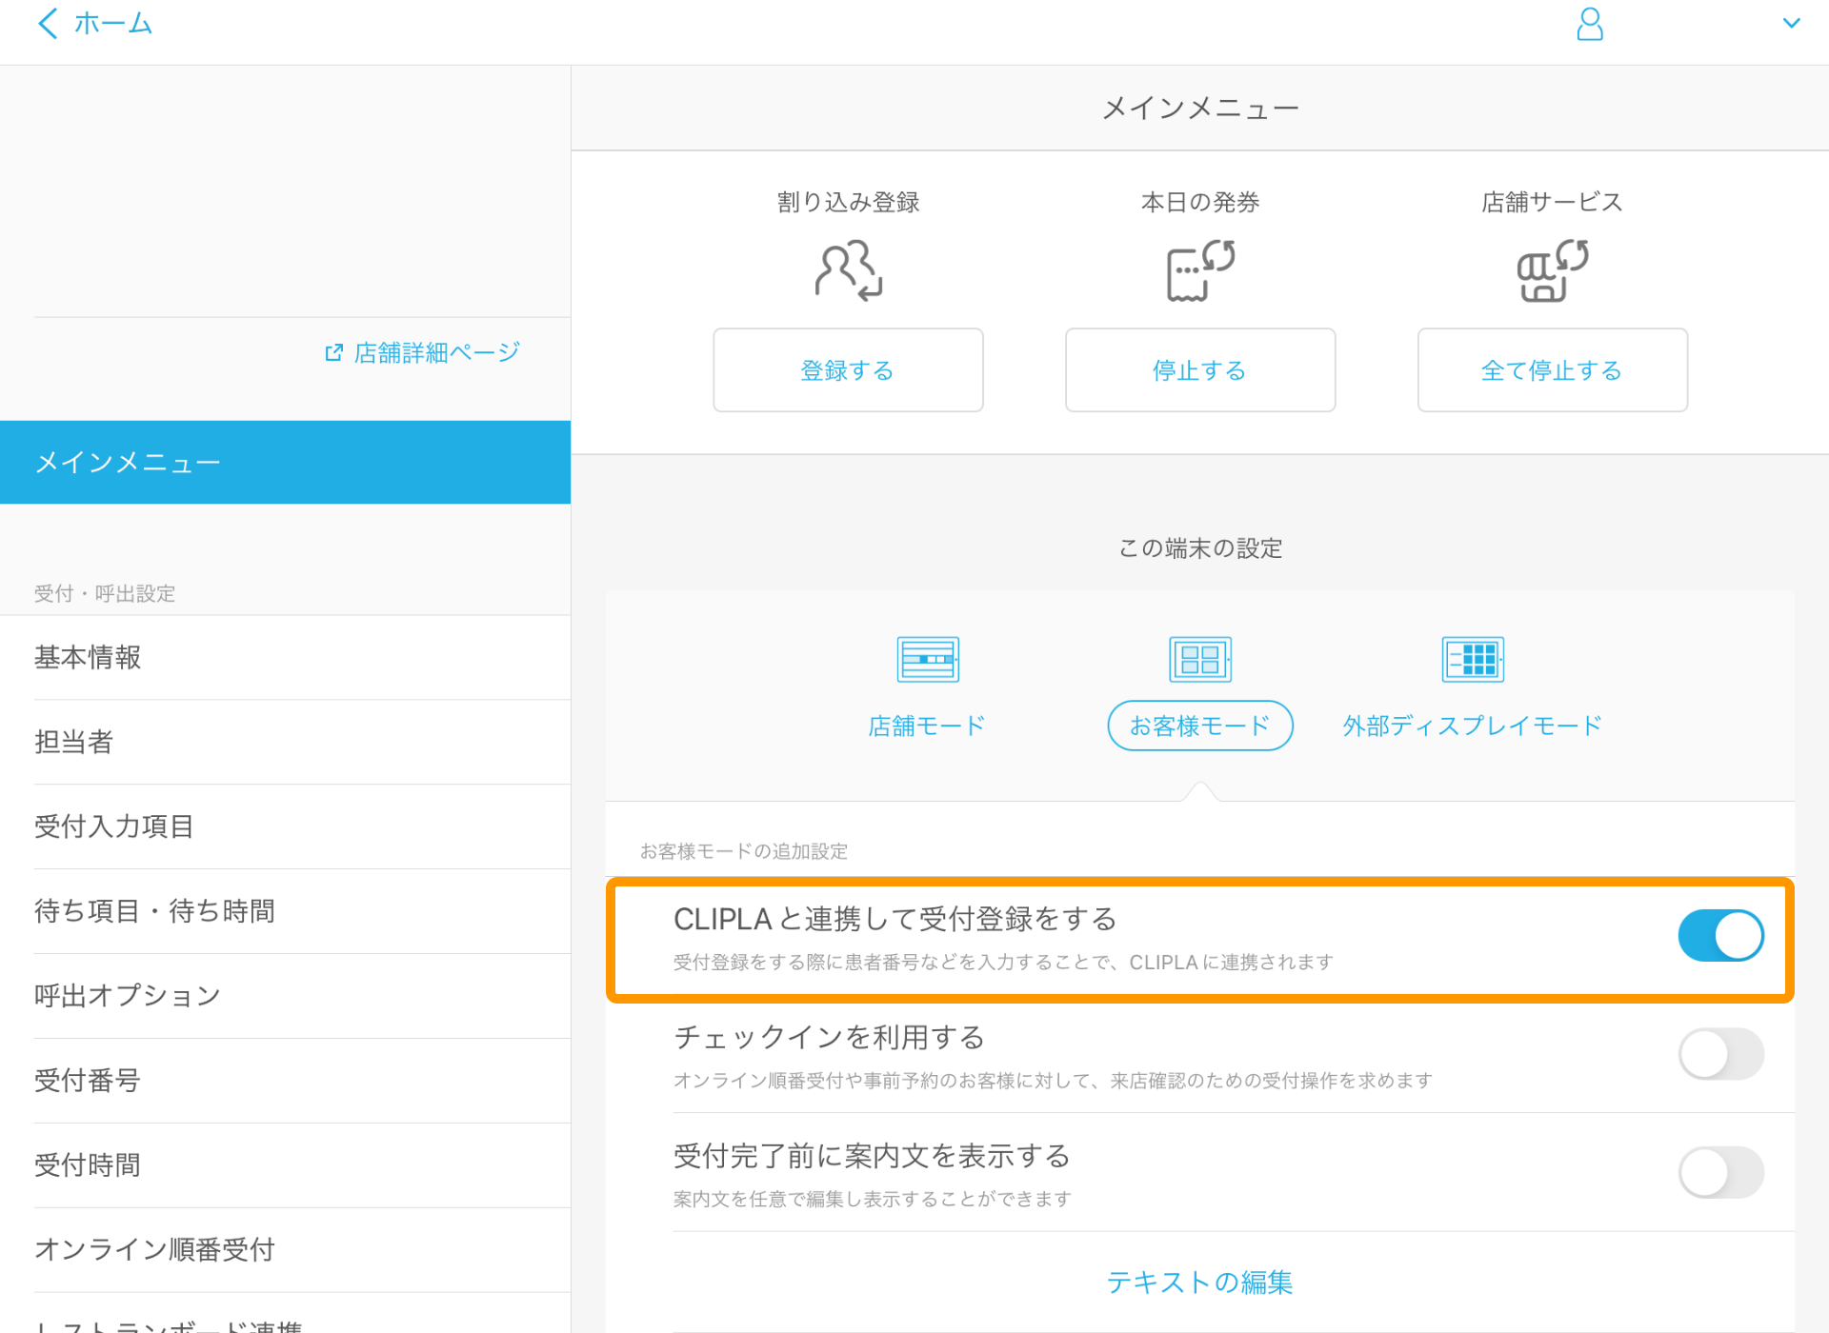The height and width of the screenshot is (1333, 1829).
Task: Switch to 店舗モード tab
Action: (927, 726)
